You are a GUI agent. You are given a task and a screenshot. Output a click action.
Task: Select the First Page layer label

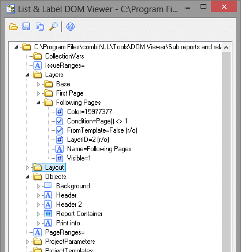pos(70,93)
